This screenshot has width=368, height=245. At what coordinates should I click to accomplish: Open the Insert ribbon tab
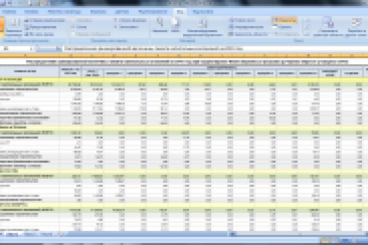[x=31, y=12]
